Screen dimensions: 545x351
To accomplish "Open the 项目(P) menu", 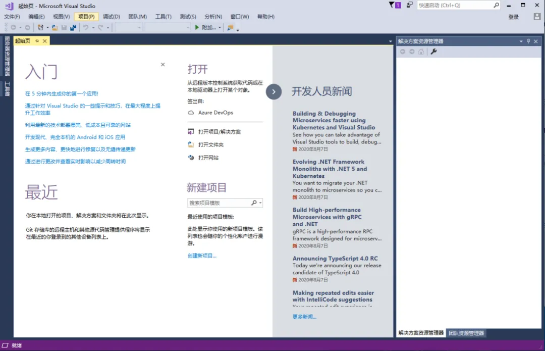I will coord(86,16).
